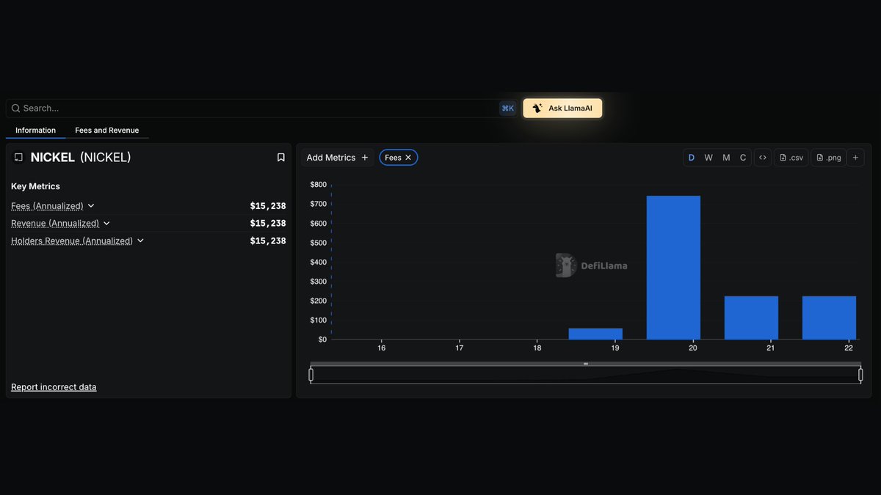Screen dimensions: 881x495
Task: Click the Key Metrics heading
Action: [35, 186]
